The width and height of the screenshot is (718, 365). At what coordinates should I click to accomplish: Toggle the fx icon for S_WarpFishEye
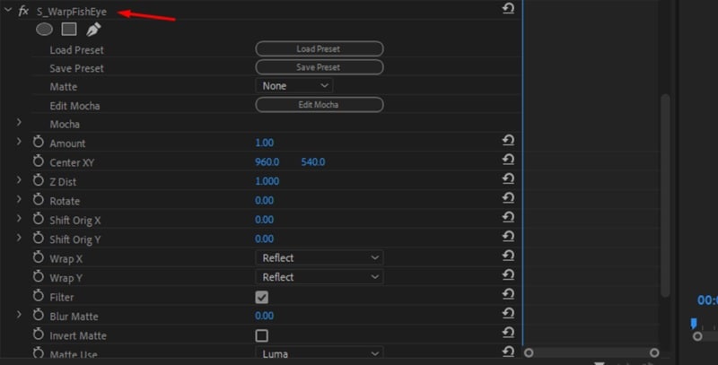pos(23,11)
